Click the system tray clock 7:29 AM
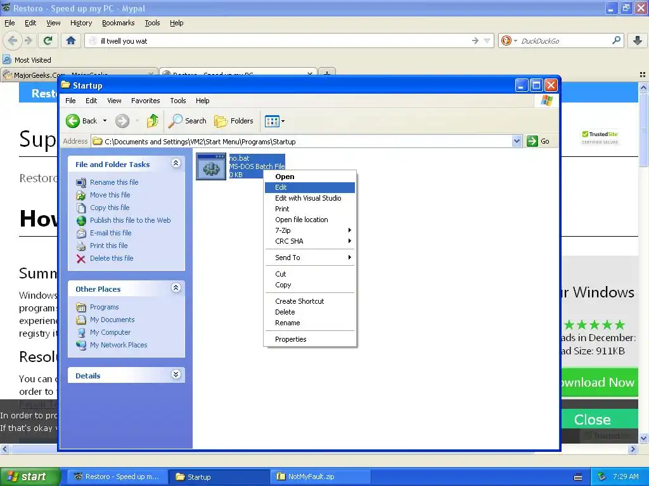The width and height of the screenshot is (649, 486). [x=626, y=477]
